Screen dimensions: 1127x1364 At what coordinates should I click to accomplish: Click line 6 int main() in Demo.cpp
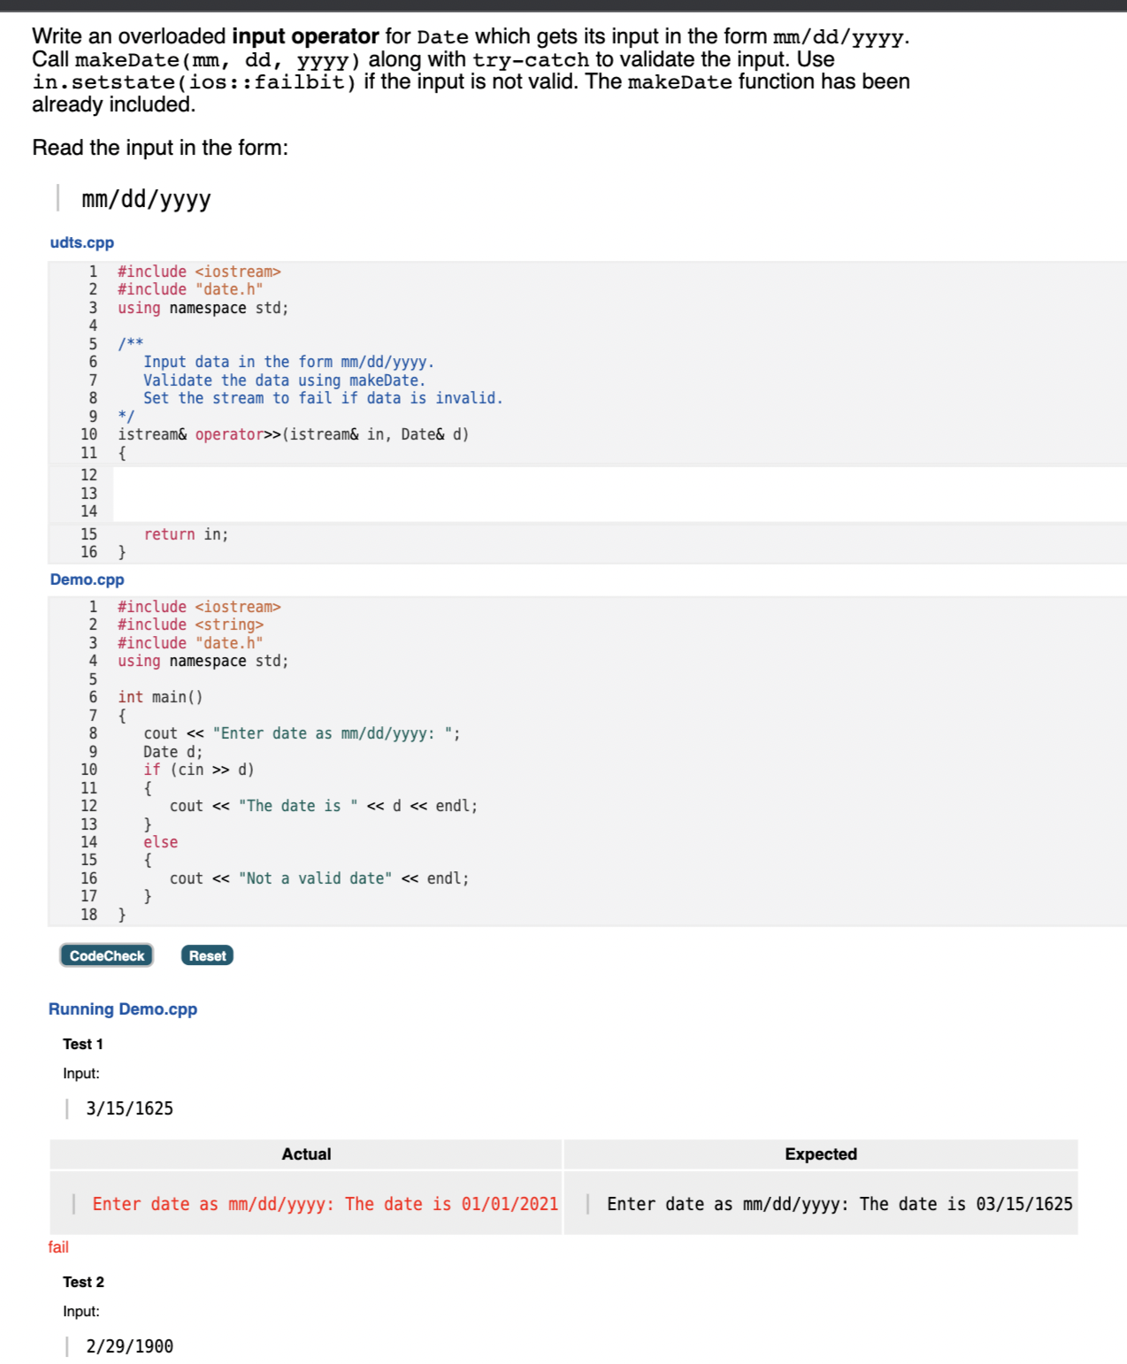click(x=160, y=696)
